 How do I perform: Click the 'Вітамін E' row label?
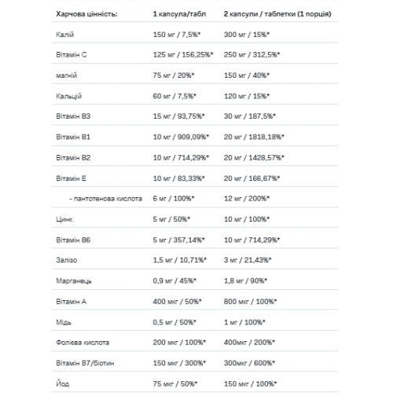[71, 178]
